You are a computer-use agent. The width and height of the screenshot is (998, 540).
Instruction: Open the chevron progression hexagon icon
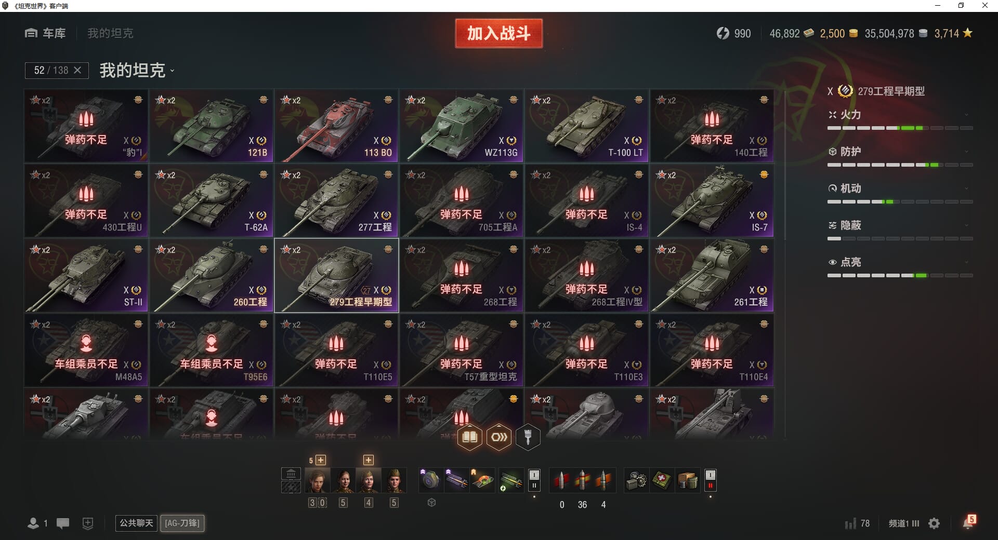[499, 437]
